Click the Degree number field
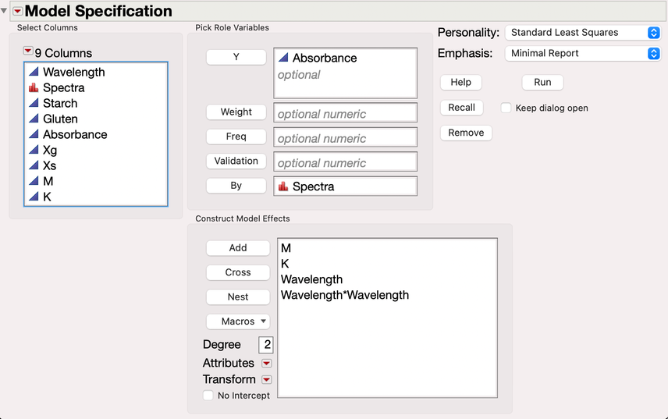This screenshot has height=419, width=668. pos(266,345)
